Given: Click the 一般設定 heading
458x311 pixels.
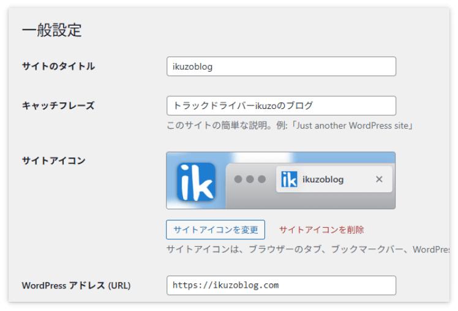Looking at the screenshot, I should coord(51,30).
